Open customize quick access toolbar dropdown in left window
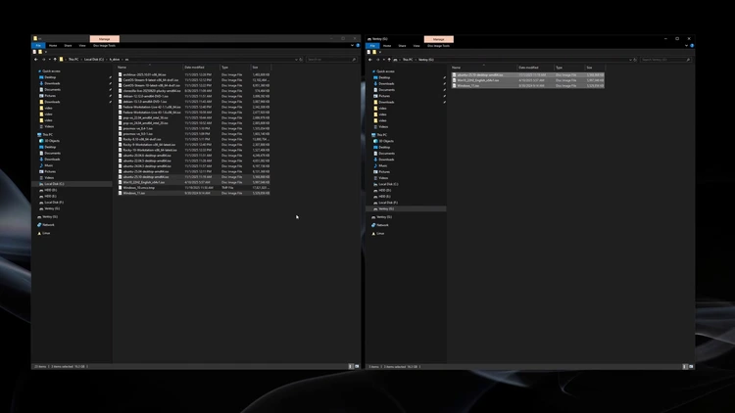The width and height of the screenshot is (735, 413). [x=45, y=52]
